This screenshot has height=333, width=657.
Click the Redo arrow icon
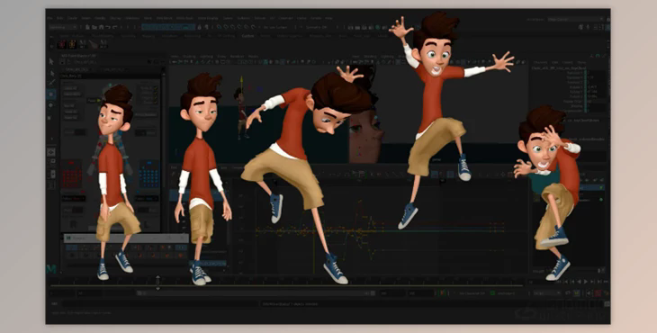pyautogui.click(x=115, y=27)
